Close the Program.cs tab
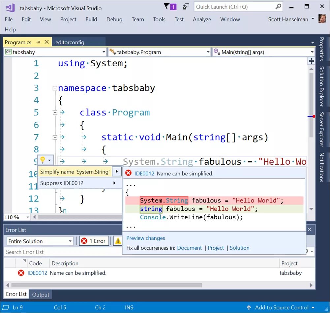The image size is (330, 313). (47, 42)
